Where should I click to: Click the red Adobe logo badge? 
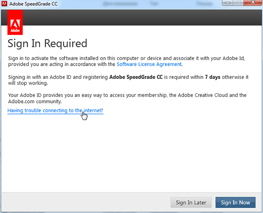[15, 22]
